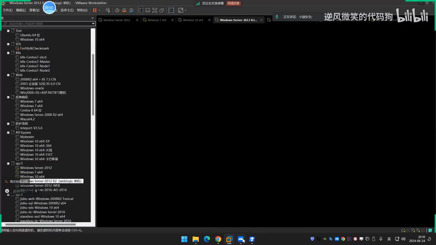Switch to the Windows 10 x64 tab

pos(193,20)
